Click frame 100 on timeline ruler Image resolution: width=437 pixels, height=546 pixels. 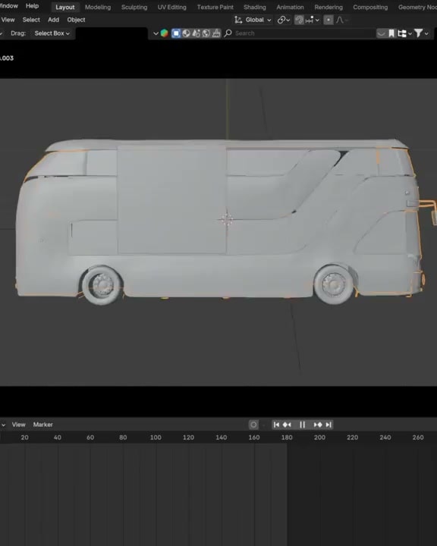pyautogui.click(x=156, y=438)
